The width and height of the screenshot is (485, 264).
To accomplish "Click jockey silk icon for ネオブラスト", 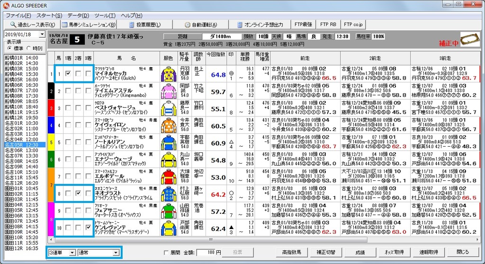I will [169, 194].
